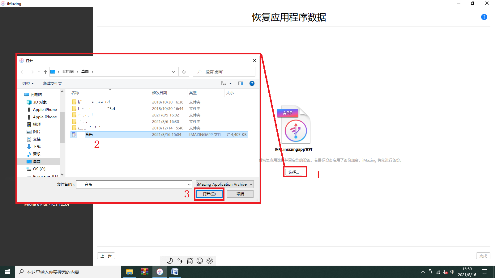The width and height of the screenshot is (495, 278).
Task: Select 下载 in navigation tree
Action: [37, 146]
